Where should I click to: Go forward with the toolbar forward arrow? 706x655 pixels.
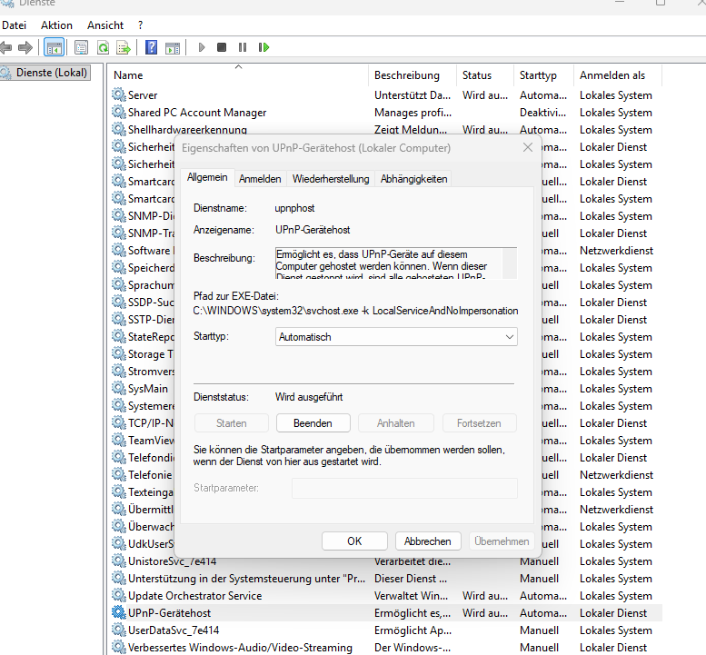[25, 47]
